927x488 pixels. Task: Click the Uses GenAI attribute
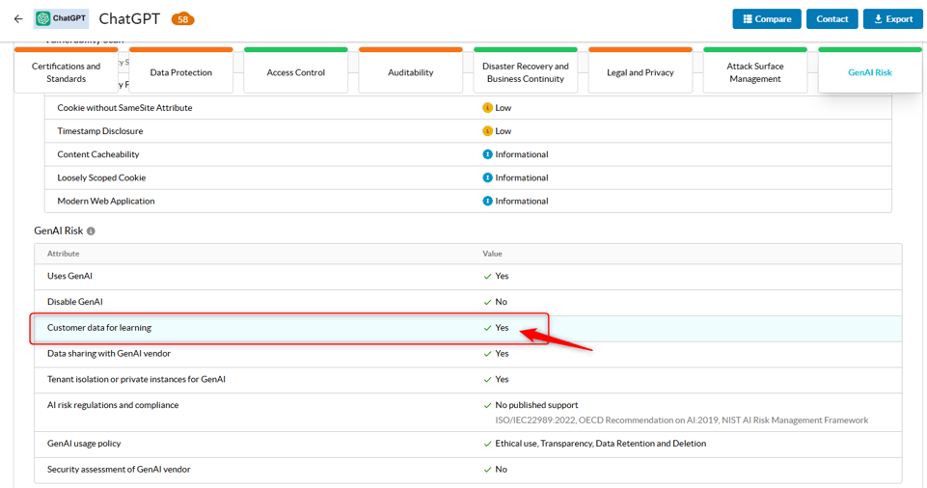(x=69, y=276)
